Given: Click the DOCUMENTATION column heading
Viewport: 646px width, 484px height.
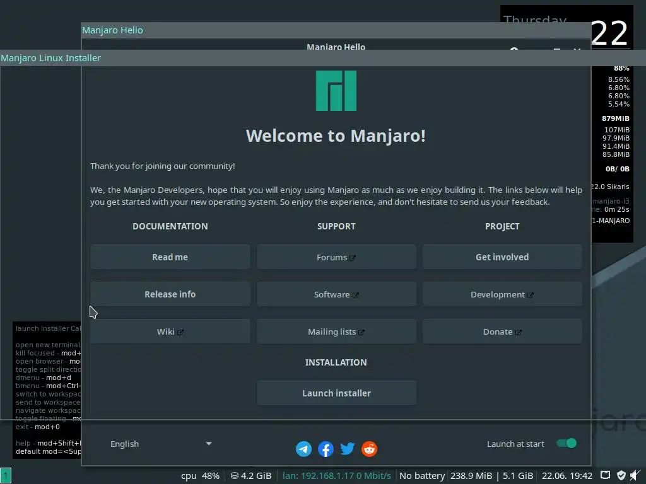Looking at the screenshot, I should click(x=170, y=226).
